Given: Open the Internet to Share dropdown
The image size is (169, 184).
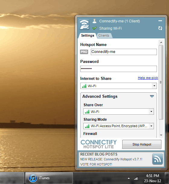Looking at the screenshot, I should click(x=118, y=86).
